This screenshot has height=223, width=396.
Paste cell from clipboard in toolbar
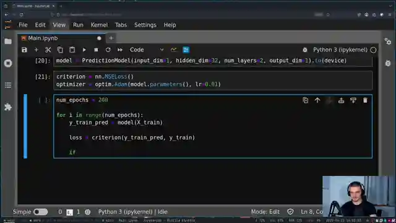[x=72, y=50]
